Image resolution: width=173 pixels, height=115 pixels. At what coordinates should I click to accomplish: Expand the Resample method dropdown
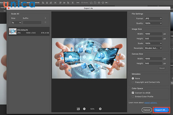click(x=153, y=48)
